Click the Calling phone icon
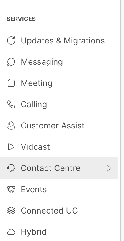This screenshot has width=124, height=241. coord(11,104)
